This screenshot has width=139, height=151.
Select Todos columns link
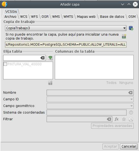coord(111,83)
